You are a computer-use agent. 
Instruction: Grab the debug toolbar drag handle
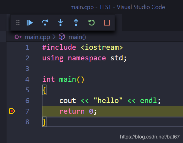click(x=18, y=23)
